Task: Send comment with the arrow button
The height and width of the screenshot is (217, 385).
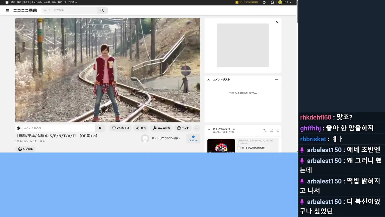Action: coord(100,128)
